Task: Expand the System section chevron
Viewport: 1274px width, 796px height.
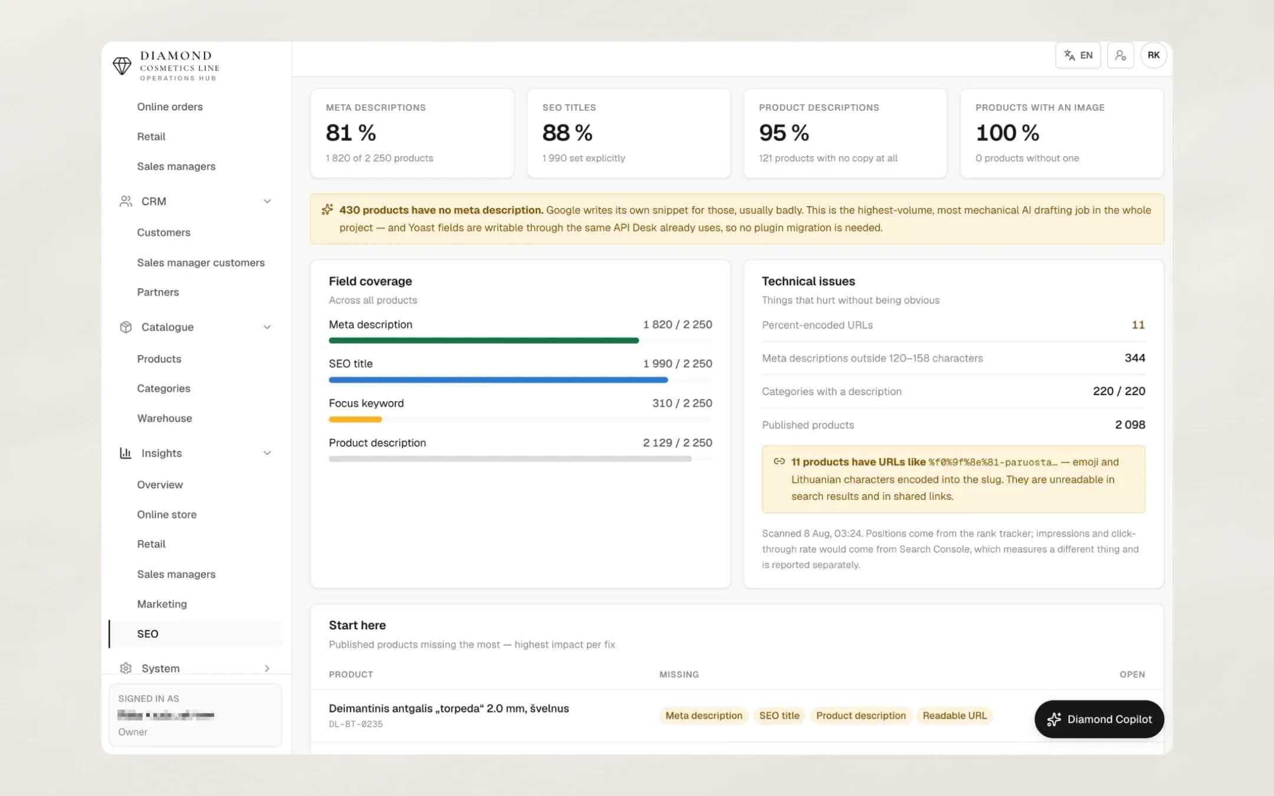Action: (x=267, y=668)
